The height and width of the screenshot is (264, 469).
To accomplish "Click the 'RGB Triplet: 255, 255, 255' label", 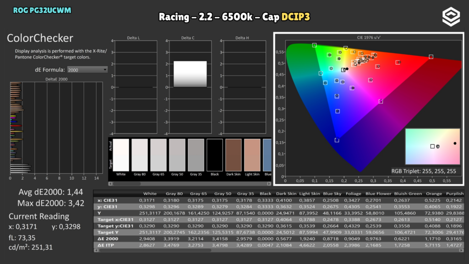I will (x=424, y=171).
